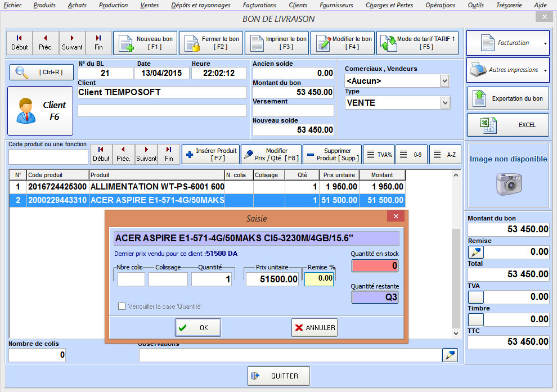Open the Aide menu

point(540,5)
